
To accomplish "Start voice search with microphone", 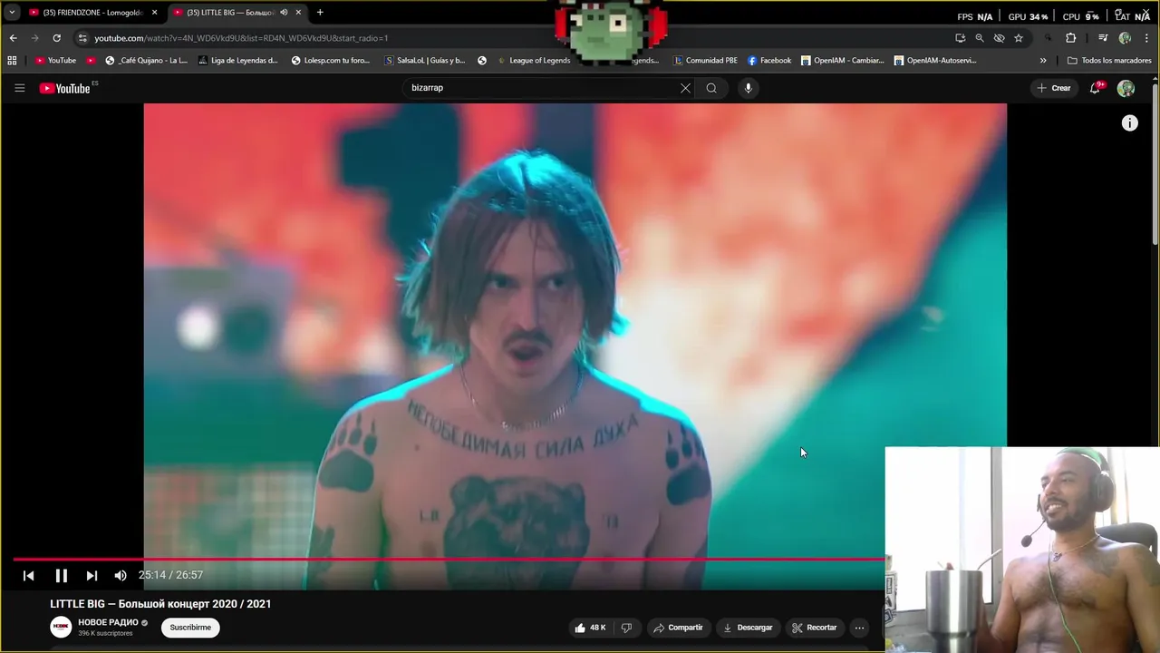I will 748,88.
